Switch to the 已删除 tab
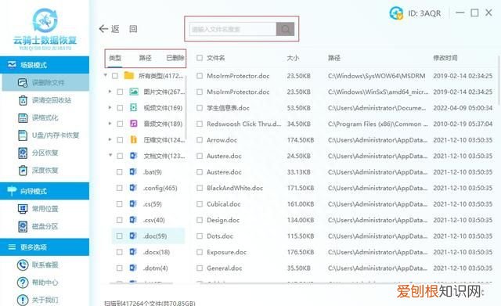 point(175,58)
